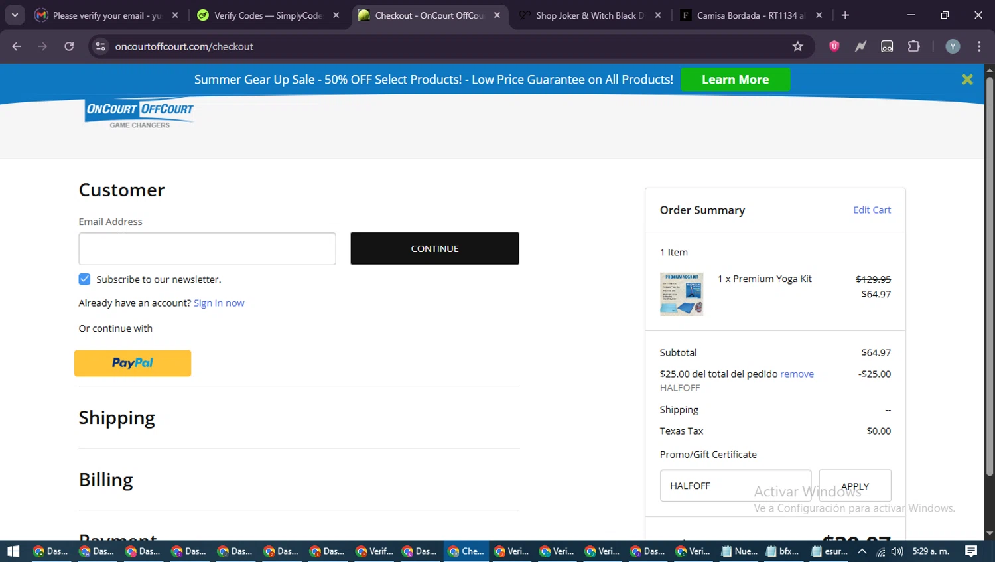Dismiss the Summer Gear Up Sale banner
Viewport: 995px width, 562px height.
967,80
